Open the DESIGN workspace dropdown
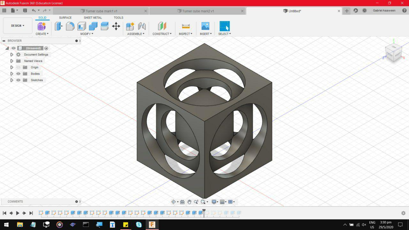Viewport: 409px width, 230px height. point(18,26)
